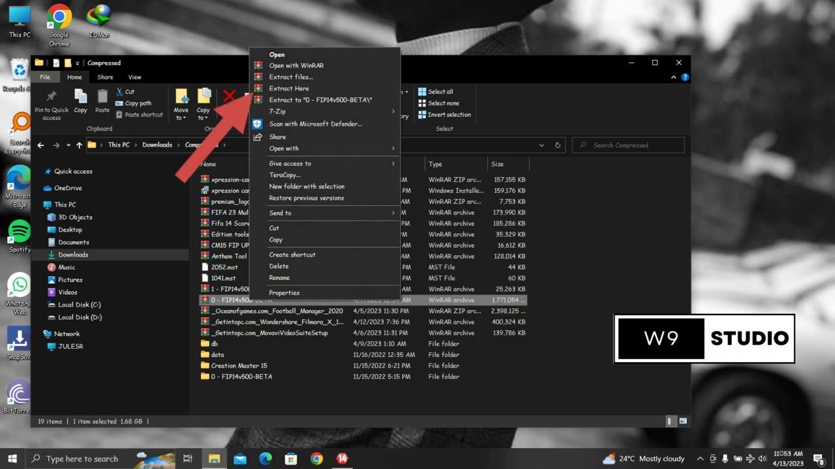Switch to the View ribbon tab
The image size is (835, 469).
[134, 77]
